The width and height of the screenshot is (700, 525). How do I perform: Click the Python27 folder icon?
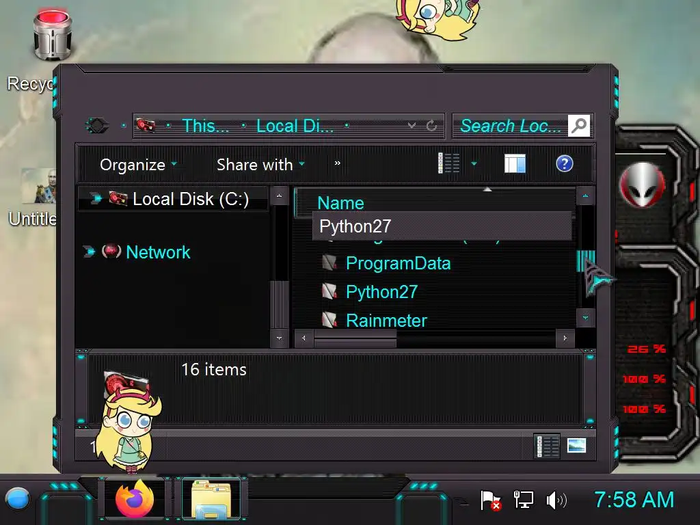tap(329, 291)
